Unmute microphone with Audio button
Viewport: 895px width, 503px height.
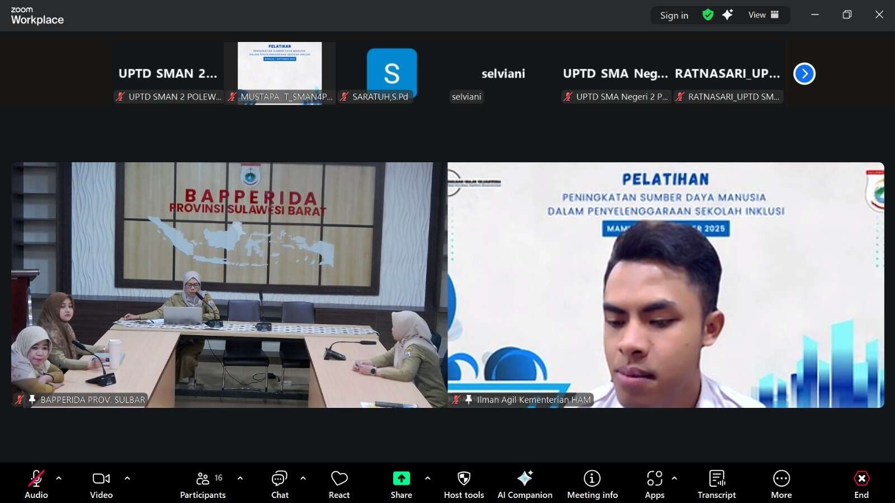[36, 484]
